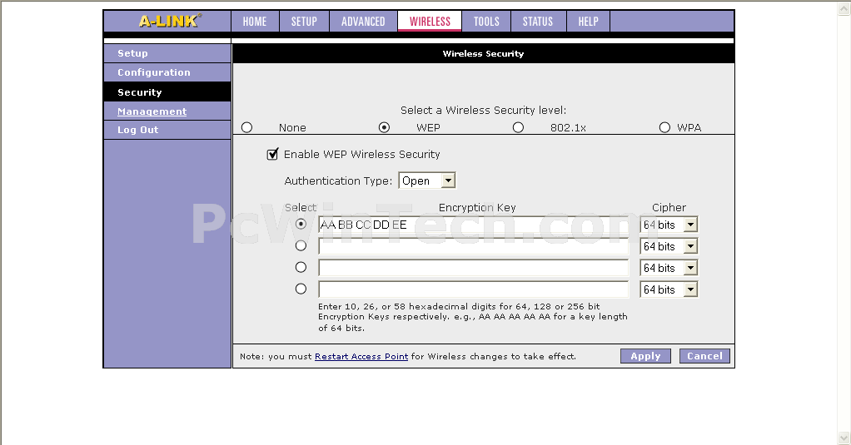Screen dimensions: 851x445
Task: Select the 802.1x security level
Action: [518, 127]
